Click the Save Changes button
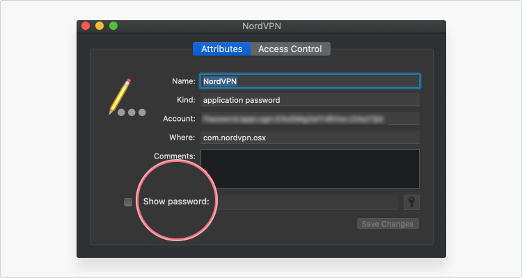The height and width of the screenshot is (278, 522). click(388, 224)
